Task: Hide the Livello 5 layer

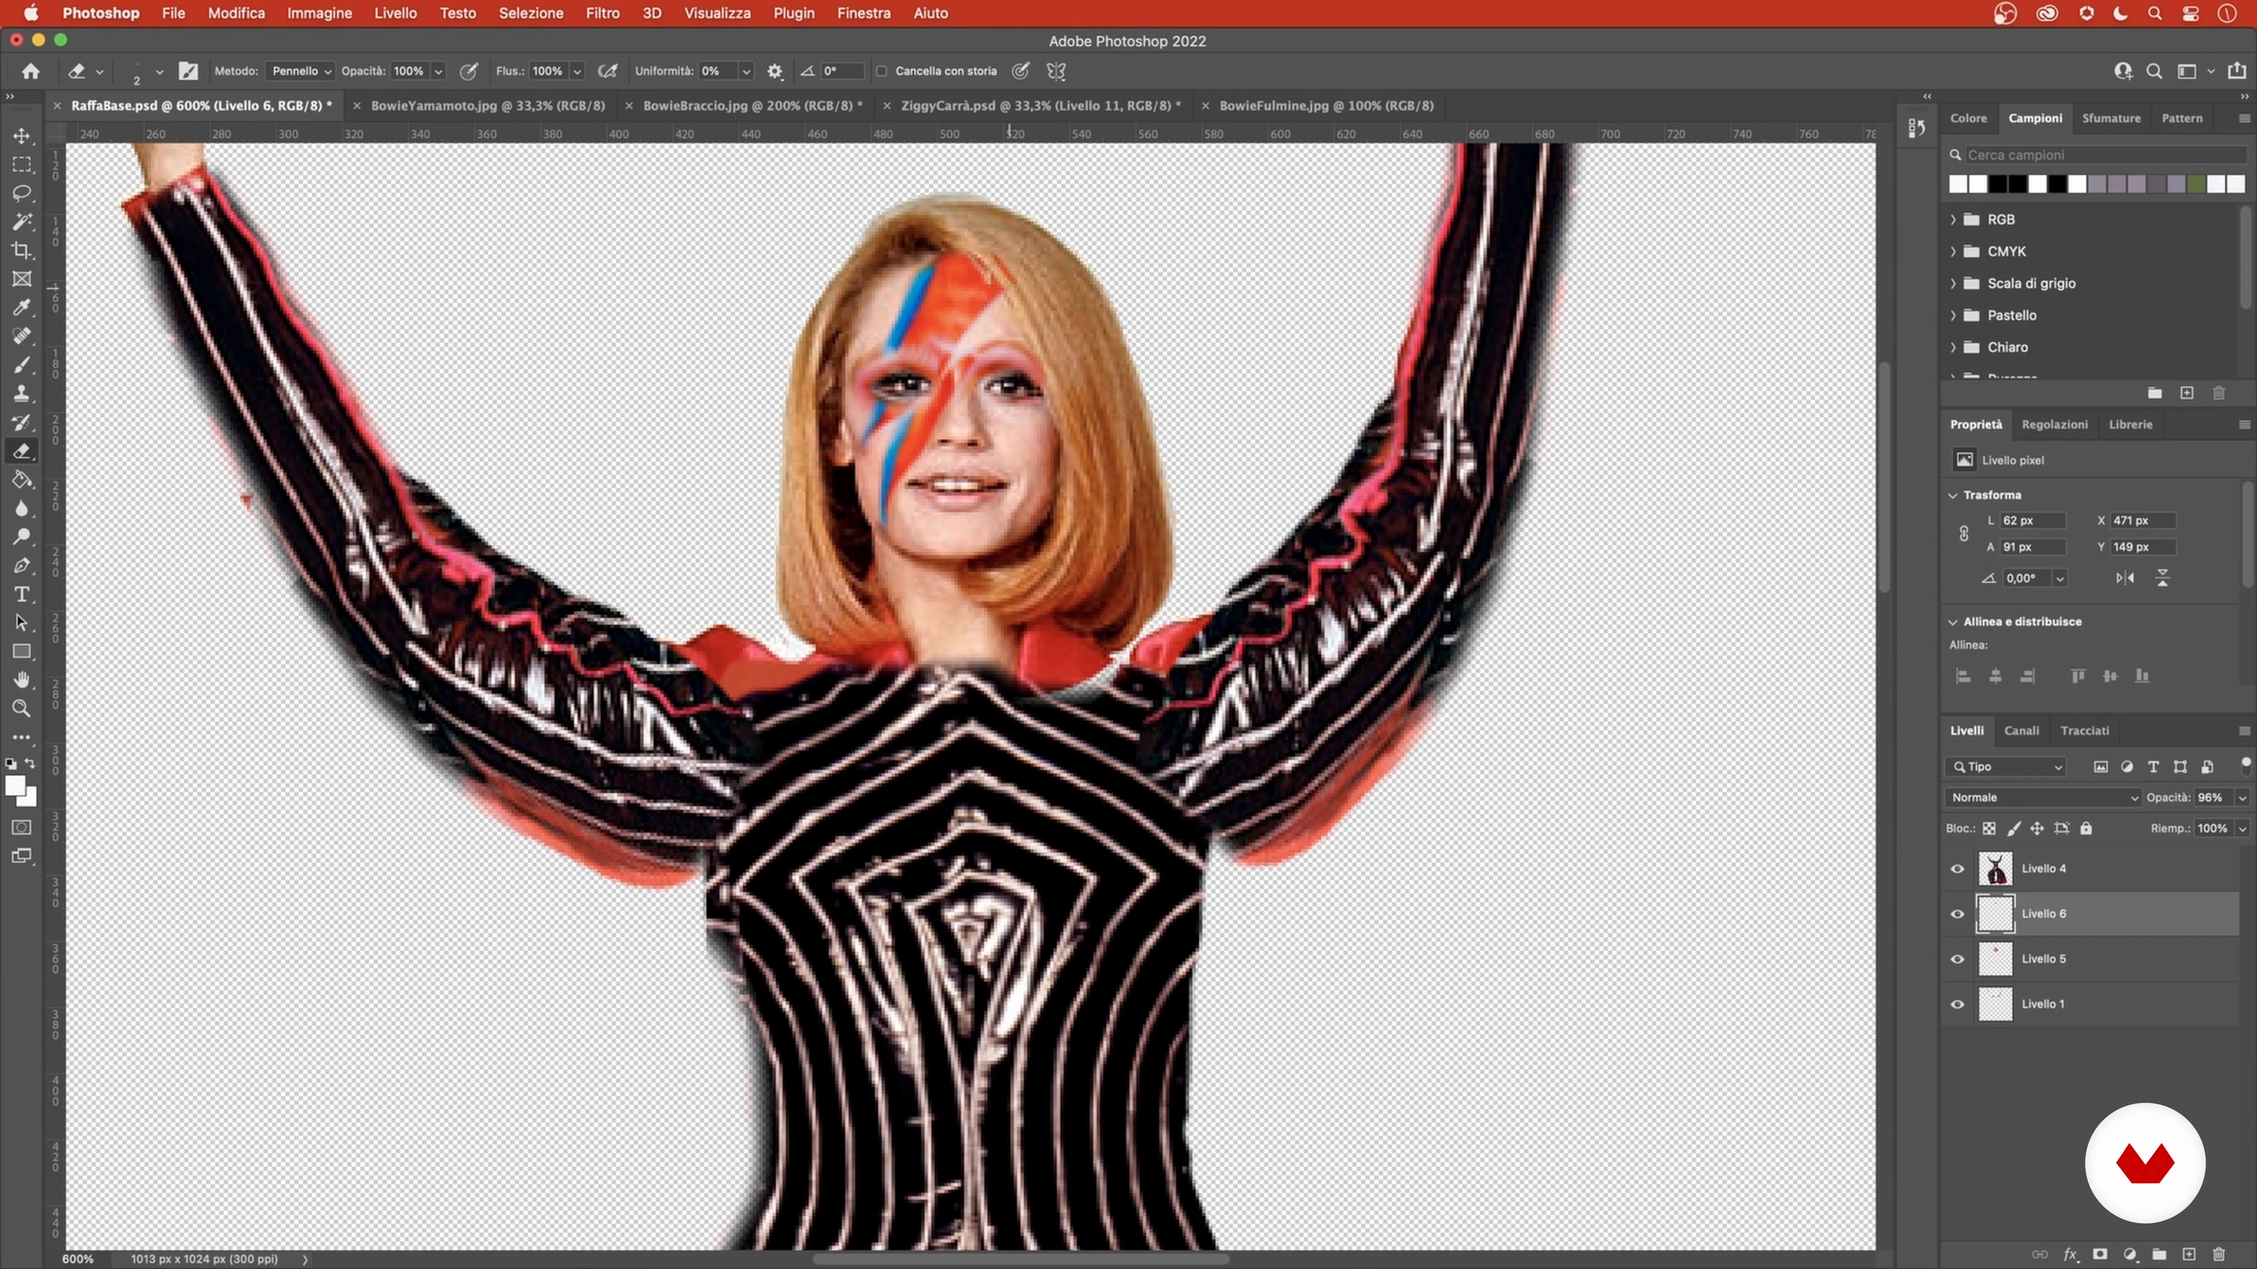Action: point(1957,959)
